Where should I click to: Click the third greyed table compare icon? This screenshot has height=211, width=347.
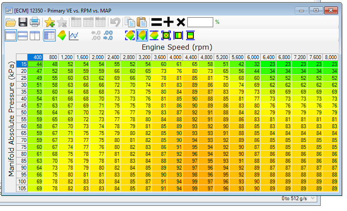(x=101, y=22)
